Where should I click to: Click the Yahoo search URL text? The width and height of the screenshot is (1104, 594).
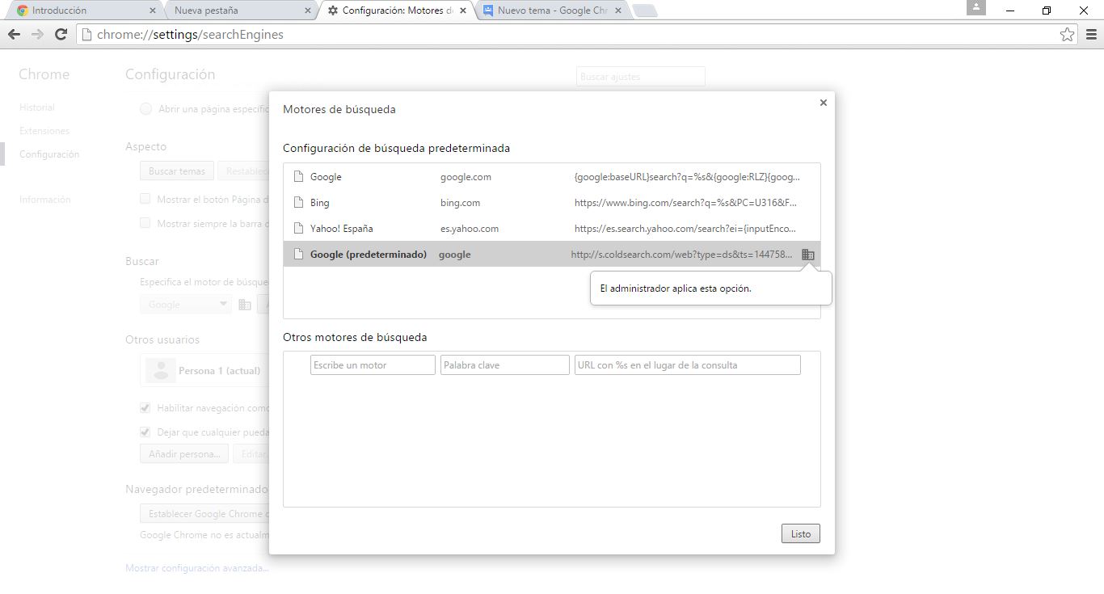(685, 229)
